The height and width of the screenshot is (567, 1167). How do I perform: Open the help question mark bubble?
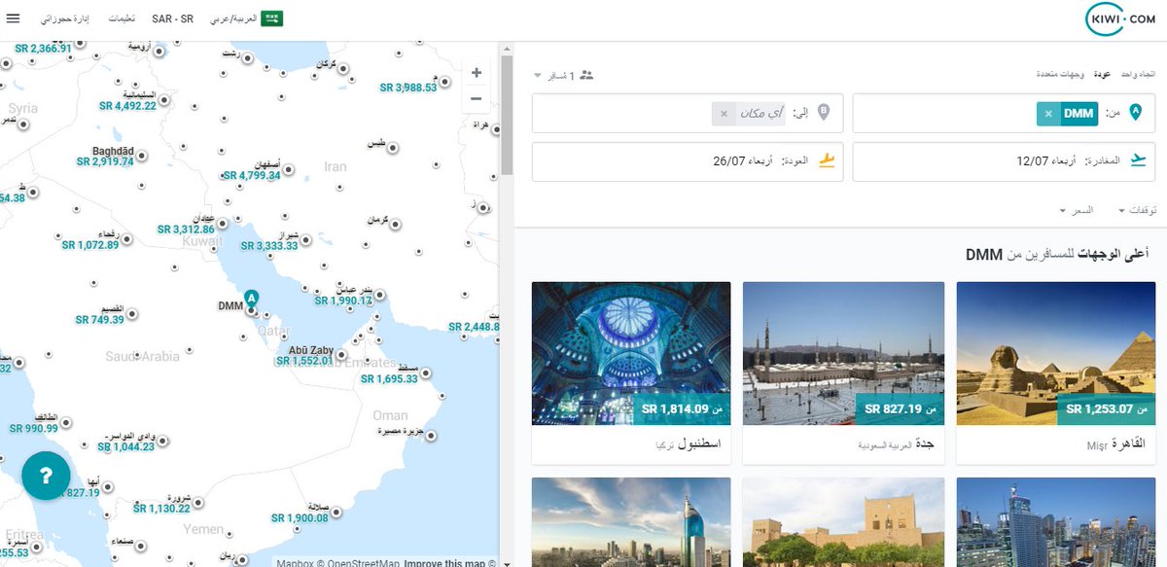click(46, 476)
